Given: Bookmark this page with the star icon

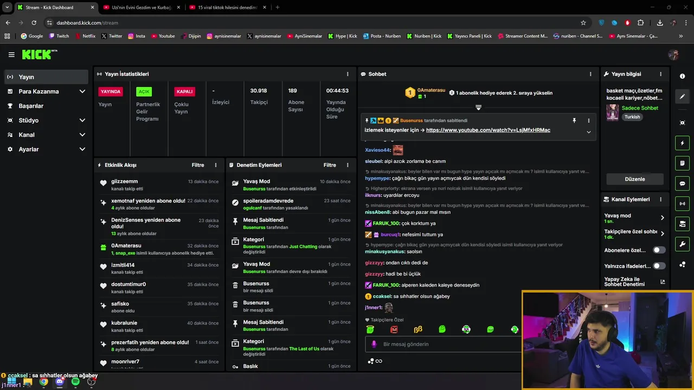Looking at the screenshot, I should point(583,23).
